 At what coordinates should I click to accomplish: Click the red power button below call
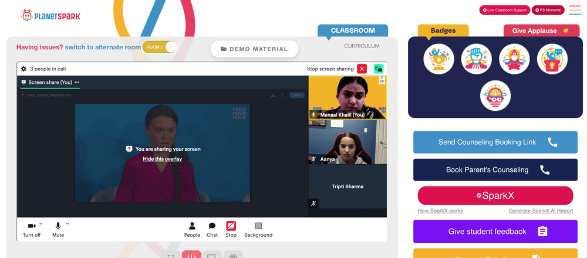(191, 256)
